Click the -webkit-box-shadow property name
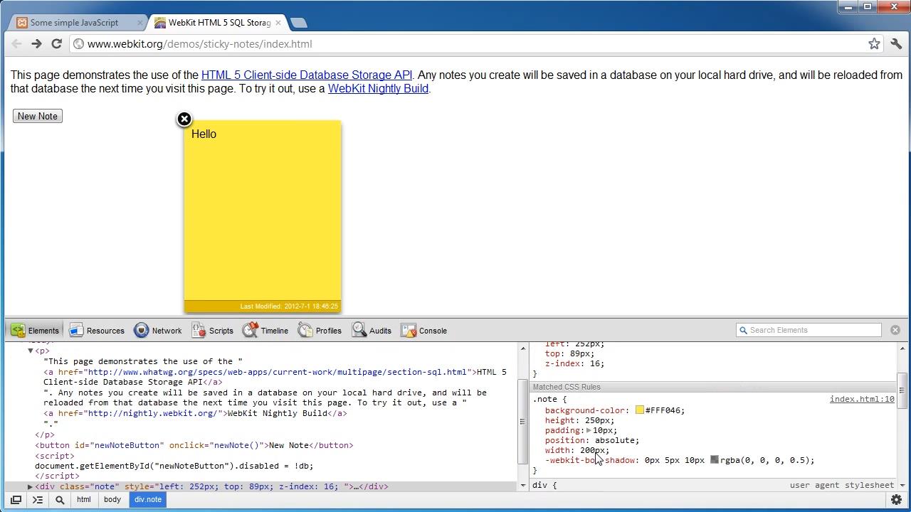 coord(590,460)
